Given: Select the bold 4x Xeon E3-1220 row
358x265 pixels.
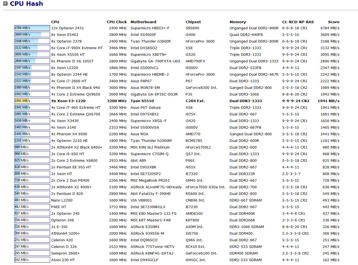Looking at the screenshot, I should 177,101.
